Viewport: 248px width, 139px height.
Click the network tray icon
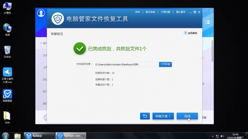[218, 136]
